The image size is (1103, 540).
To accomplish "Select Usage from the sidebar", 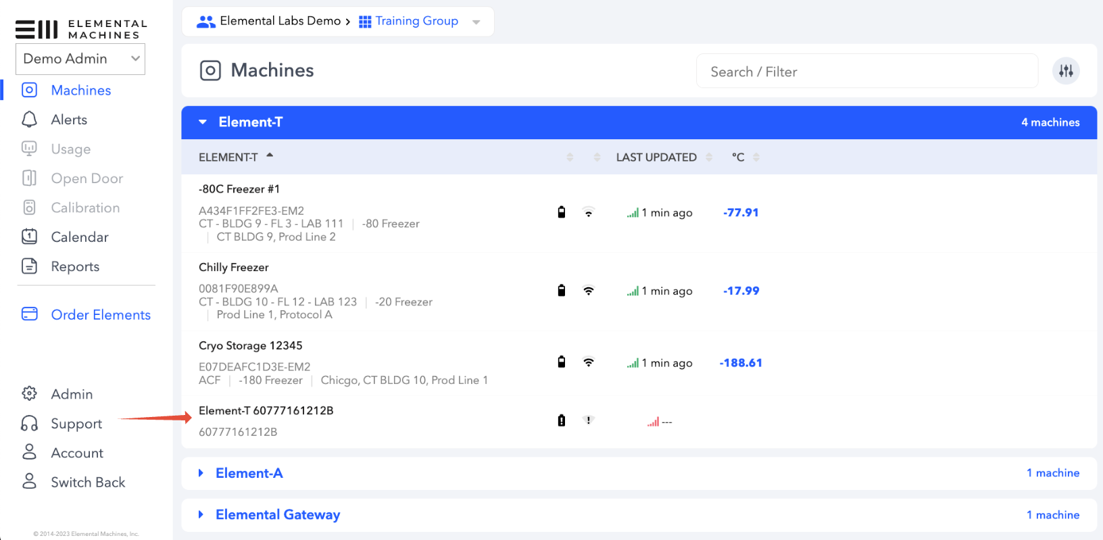I will [70, 149].
